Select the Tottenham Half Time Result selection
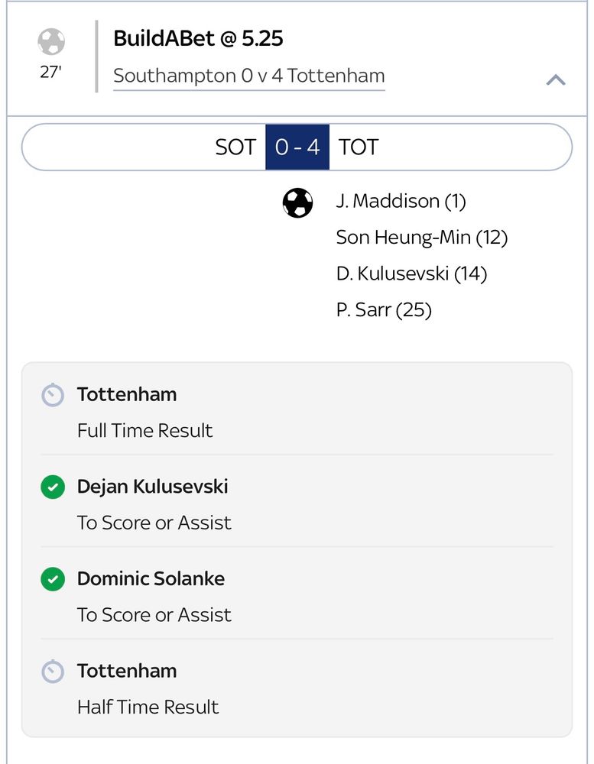 297,688
